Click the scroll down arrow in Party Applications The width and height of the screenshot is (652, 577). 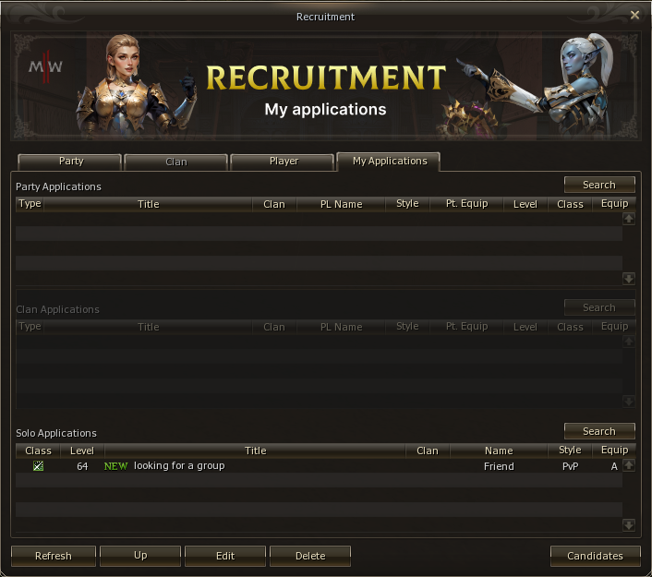point(629,278)
